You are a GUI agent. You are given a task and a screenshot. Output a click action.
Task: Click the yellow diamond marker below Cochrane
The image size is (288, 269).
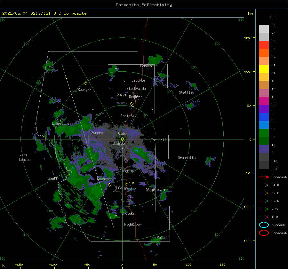pos(109,185)
